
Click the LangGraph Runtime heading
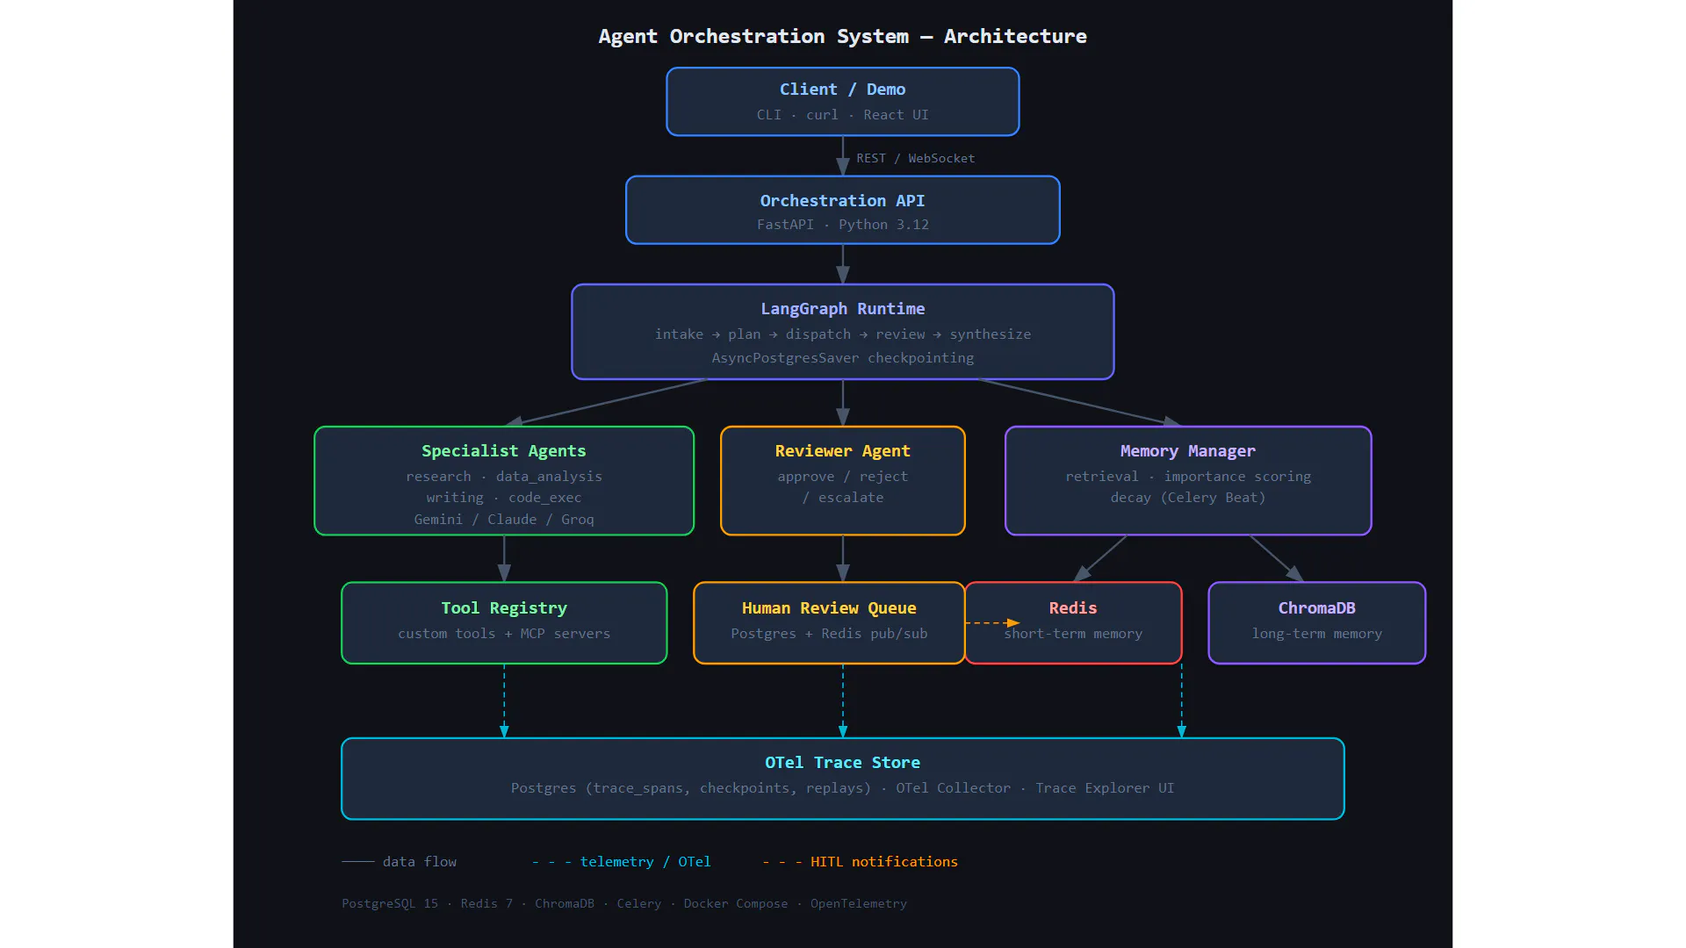pos(842,309)
